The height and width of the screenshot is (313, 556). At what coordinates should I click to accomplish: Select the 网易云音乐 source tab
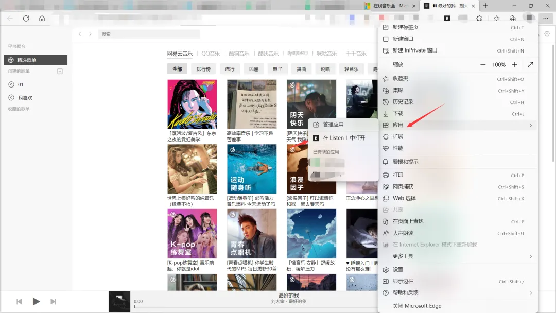click(180, 54)
